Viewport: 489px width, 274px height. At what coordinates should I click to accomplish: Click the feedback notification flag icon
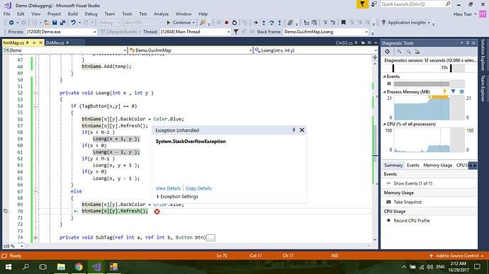tap(362, 4)
